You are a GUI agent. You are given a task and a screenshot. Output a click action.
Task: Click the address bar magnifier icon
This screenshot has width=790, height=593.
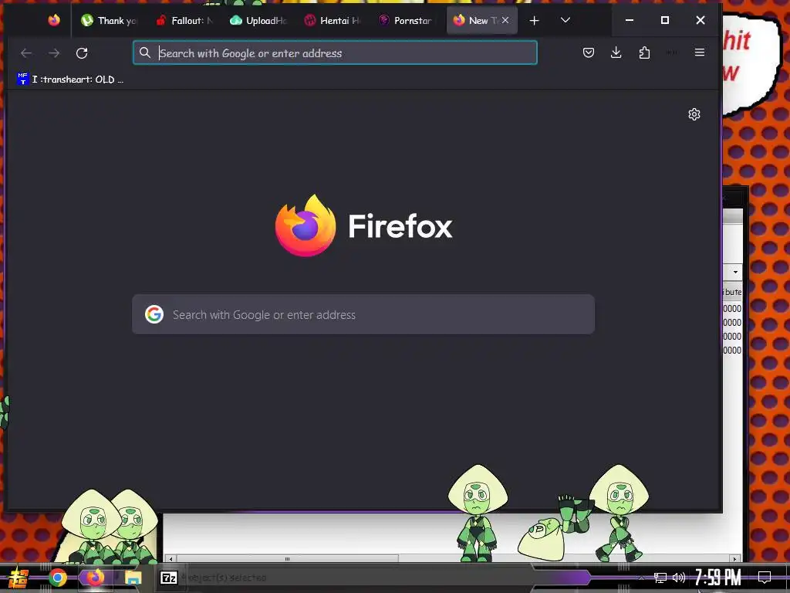(145, 53)
